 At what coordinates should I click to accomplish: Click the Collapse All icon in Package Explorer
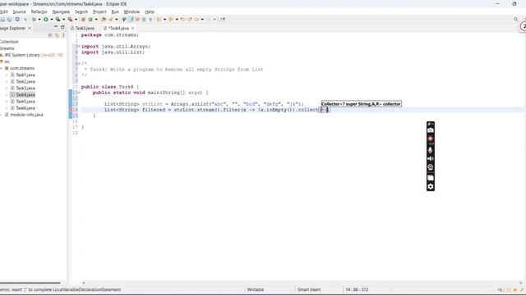(50, 35)
